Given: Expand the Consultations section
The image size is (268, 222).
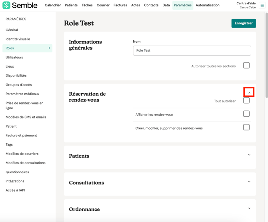Looking at the screenshot, I should pyautogui.click(x=249, y=182).
